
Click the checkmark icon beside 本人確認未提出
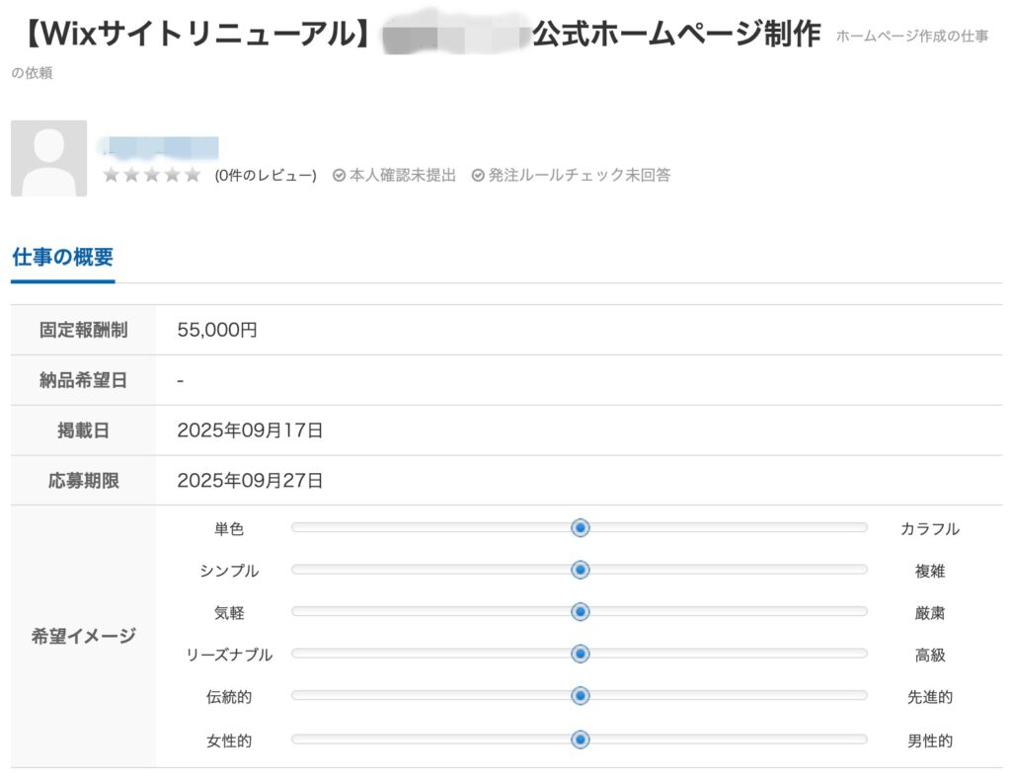[339, 176]
